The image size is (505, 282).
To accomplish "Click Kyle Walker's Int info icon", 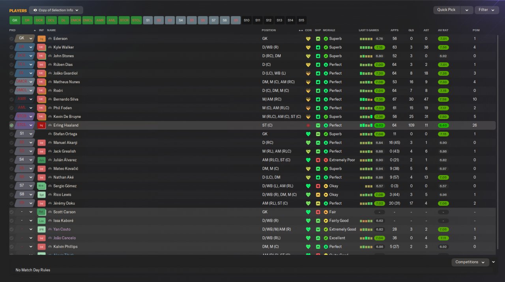I will point(41,47).
